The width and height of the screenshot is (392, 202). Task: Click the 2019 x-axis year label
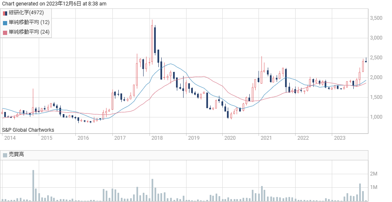194,138
